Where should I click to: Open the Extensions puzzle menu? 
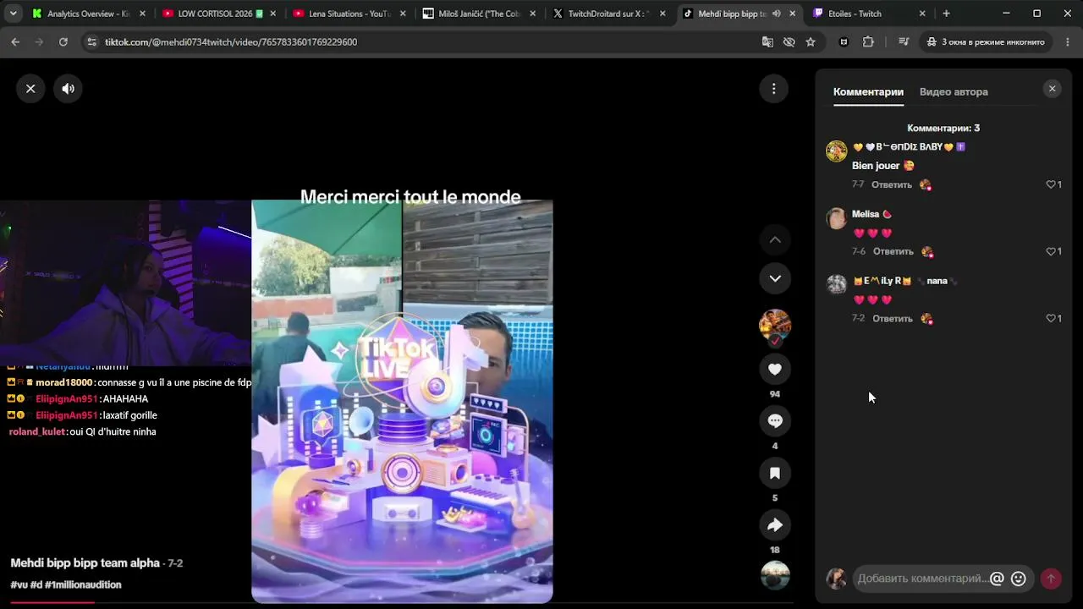[x=868, y=41]
